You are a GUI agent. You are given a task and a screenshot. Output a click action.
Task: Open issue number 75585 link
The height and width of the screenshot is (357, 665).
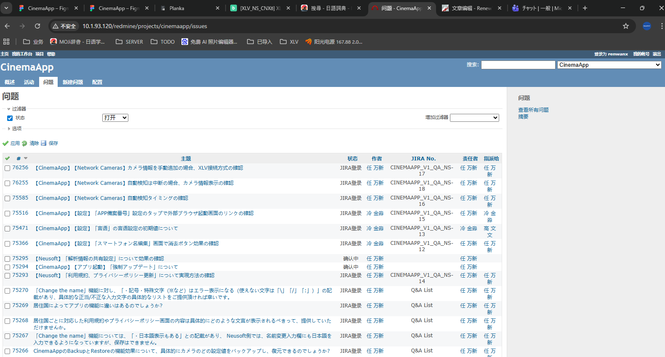[20, 198]
